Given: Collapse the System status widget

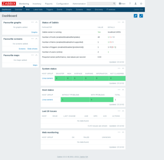Looking at the screenshot, I should 123,69.
